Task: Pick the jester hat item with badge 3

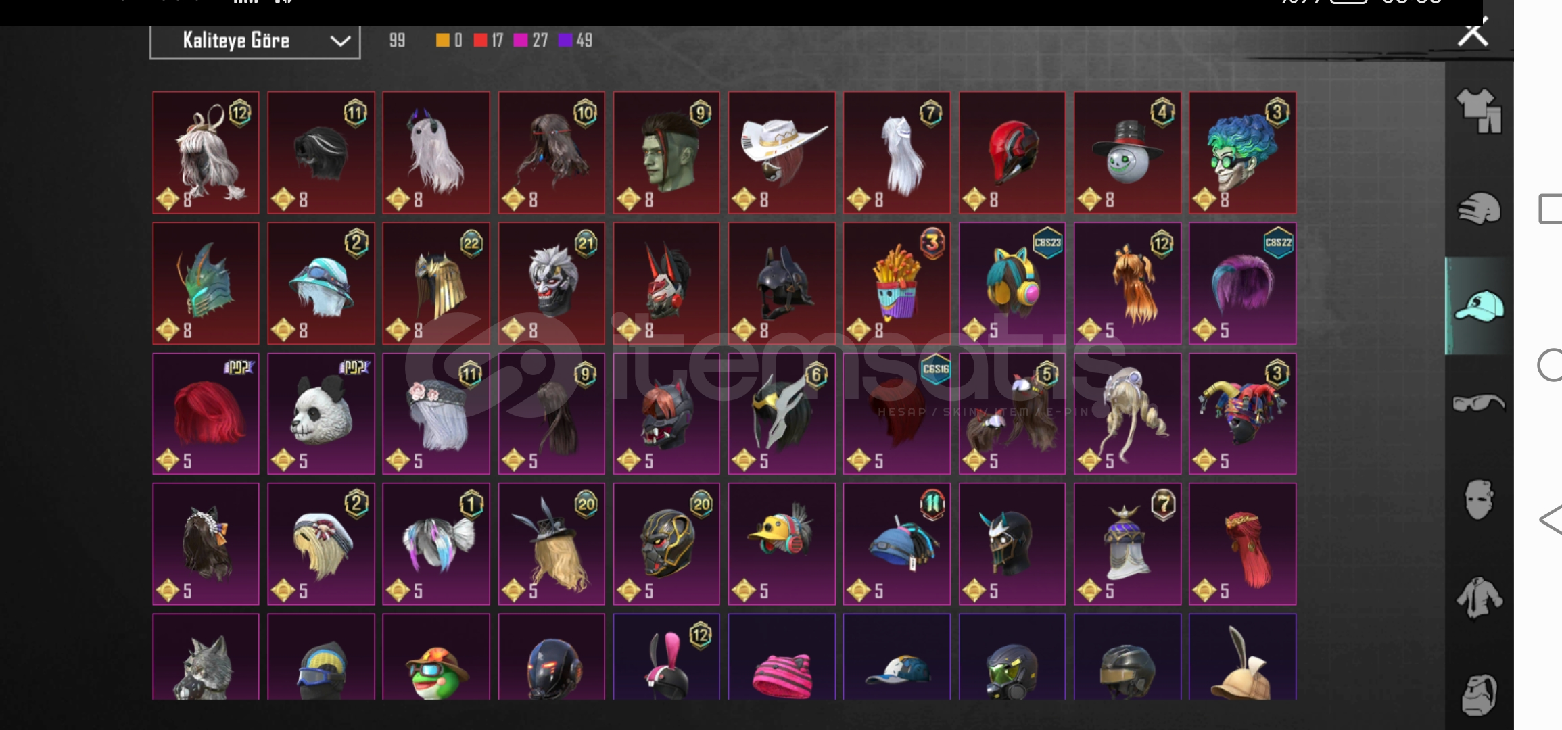Action: click(1243, 414)
